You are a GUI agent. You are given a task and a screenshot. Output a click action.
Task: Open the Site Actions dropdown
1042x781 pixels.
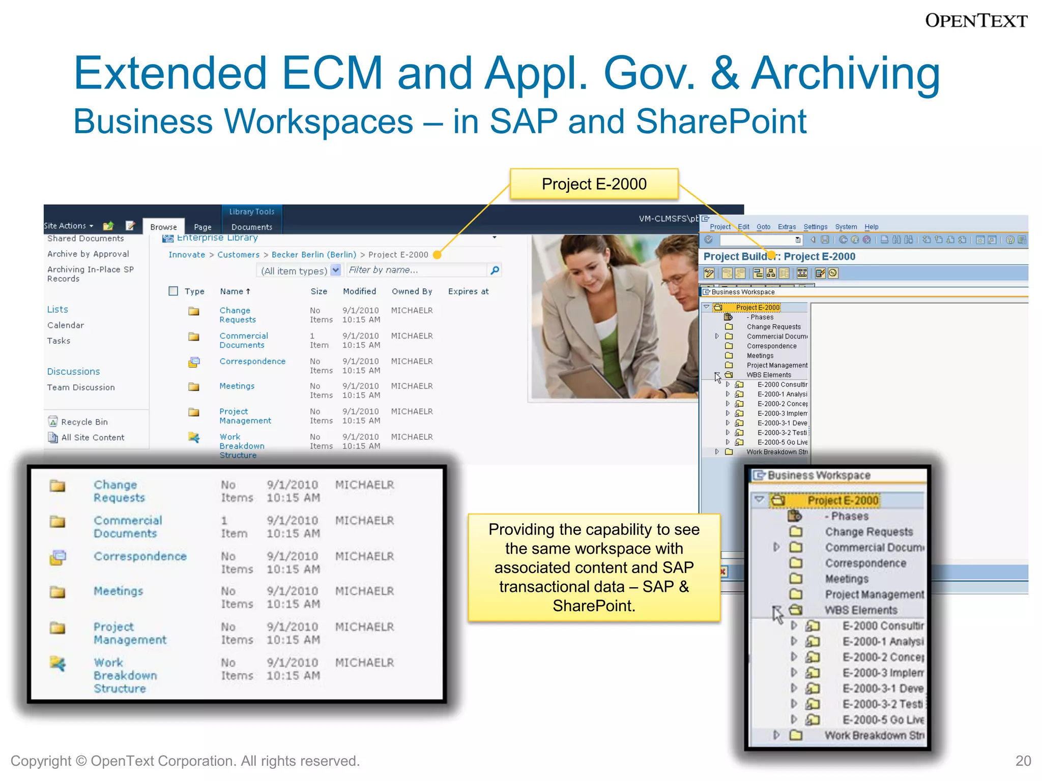pyautogui.click(x=69, y=226)
